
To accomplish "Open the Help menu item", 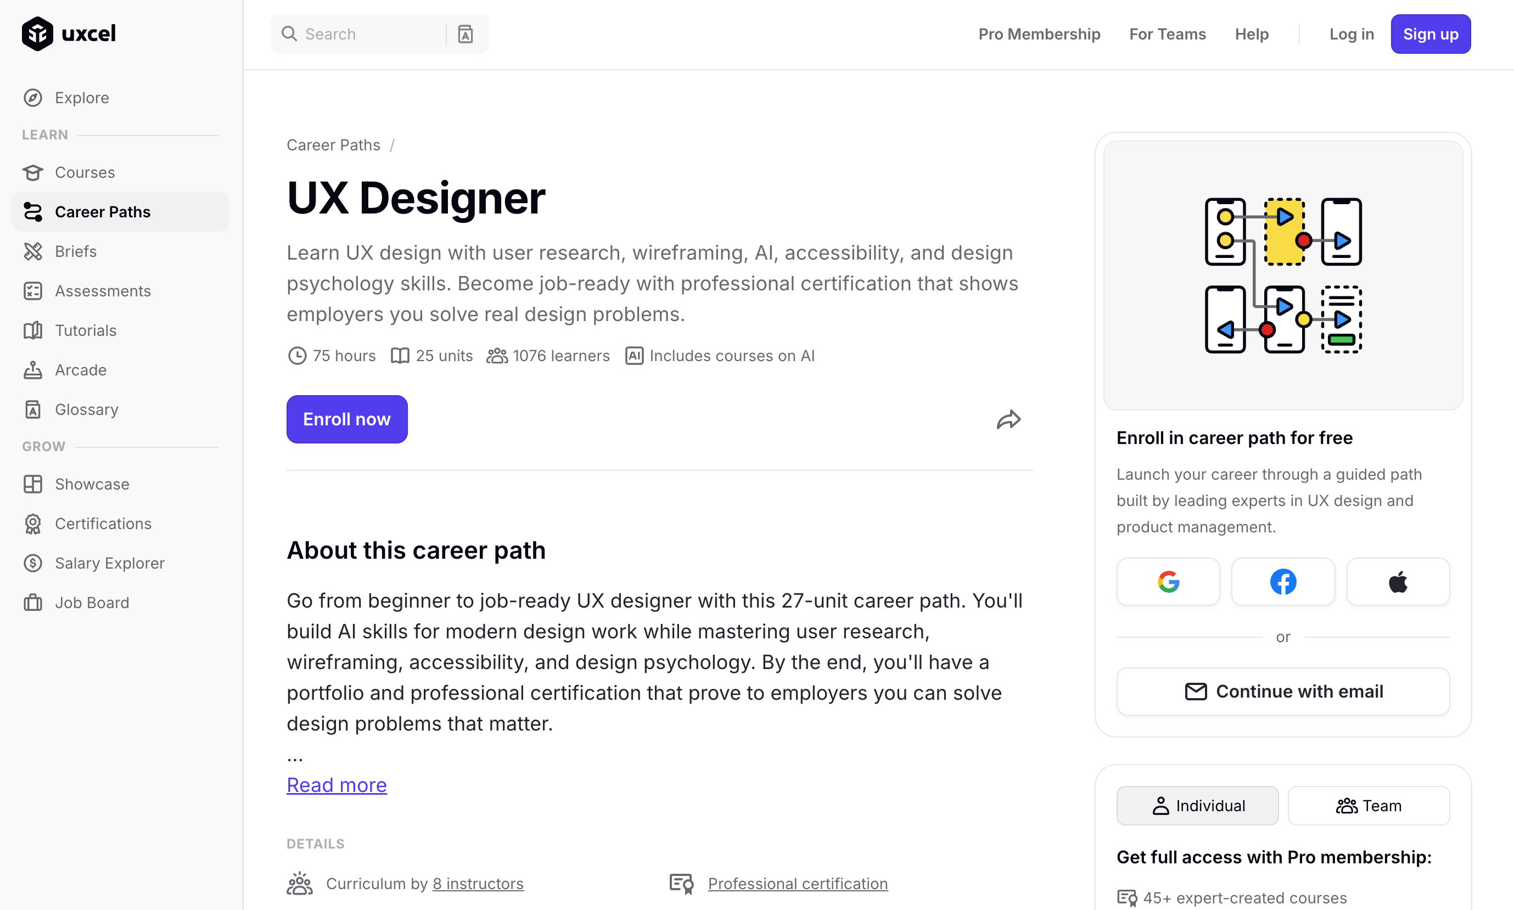I will (1251, 35).
